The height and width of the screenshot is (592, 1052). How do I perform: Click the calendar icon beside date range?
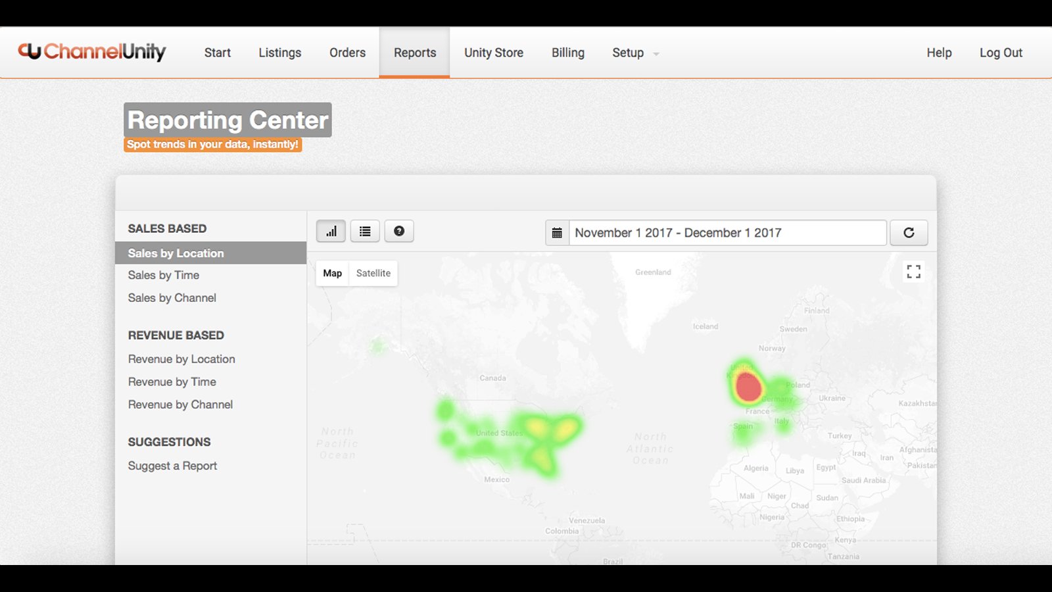557,233
